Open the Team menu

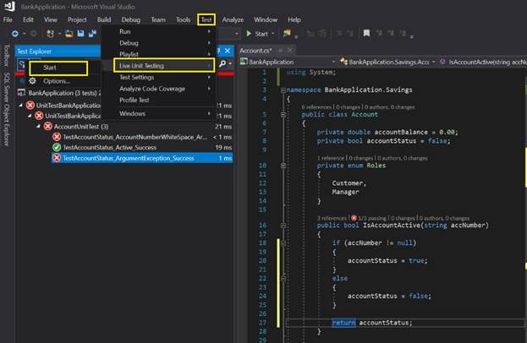click(158, 19)
